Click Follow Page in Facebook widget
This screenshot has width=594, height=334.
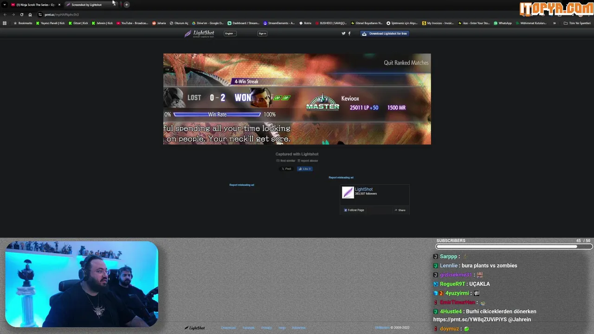354,210
